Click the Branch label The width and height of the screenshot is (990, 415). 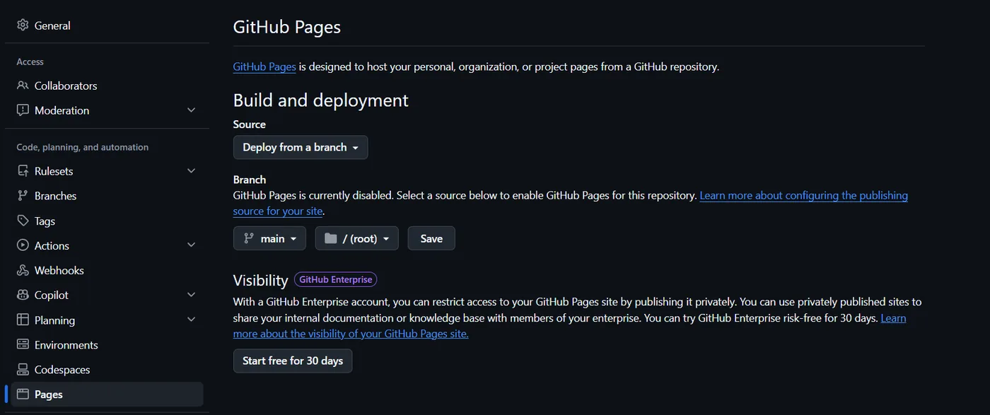point(250,180)
